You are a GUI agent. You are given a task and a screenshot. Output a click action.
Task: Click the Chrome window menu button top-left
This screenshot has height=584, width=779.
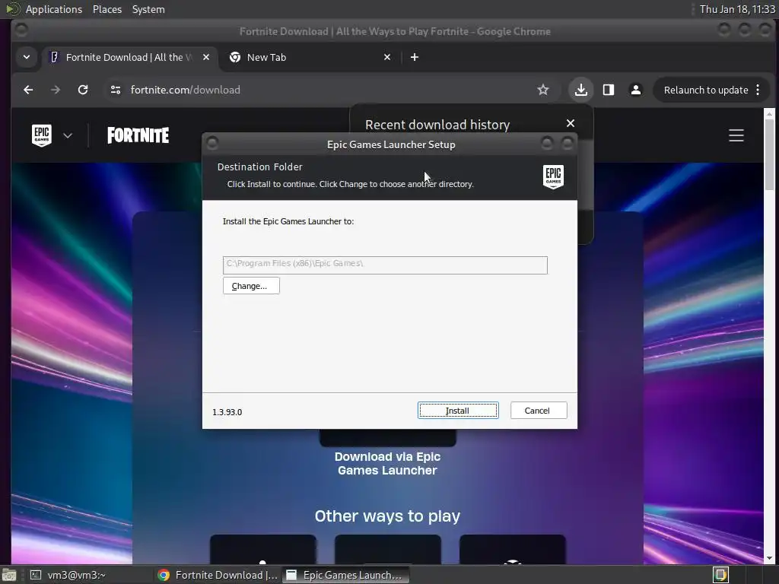click(21, 30)
